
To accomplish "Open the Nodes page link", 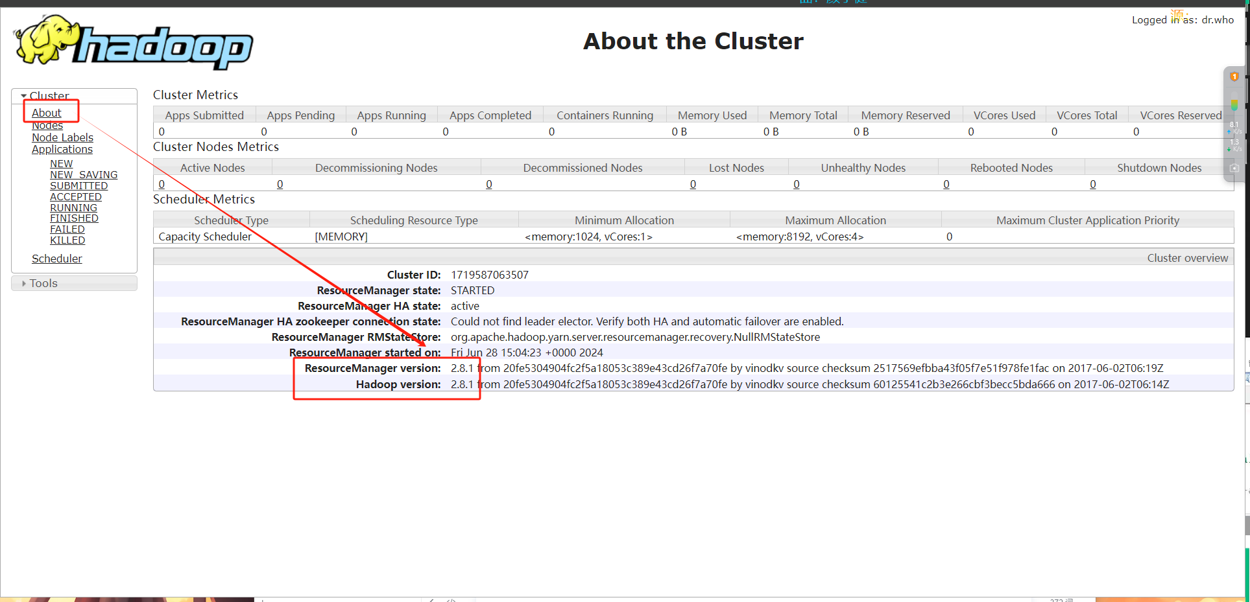I will pos(47,126).
